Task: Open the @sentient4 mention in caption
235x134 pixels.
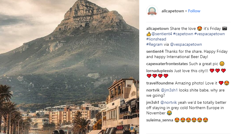Action: coord(162,34)
